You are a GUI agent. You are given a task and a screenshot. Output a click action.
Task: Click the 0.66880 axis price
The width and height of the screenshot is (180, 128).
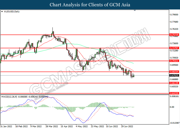(174, 79)
